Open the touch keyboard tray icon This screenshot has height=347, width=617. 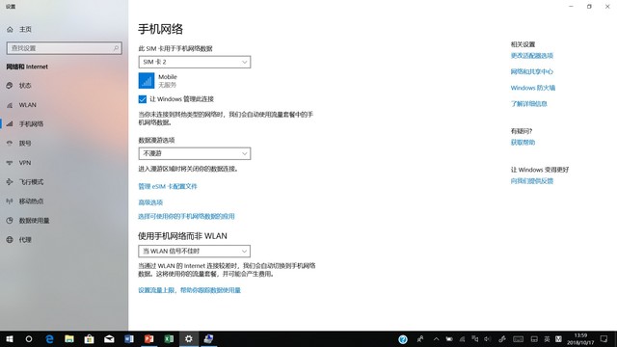click(x=519, y=339)
